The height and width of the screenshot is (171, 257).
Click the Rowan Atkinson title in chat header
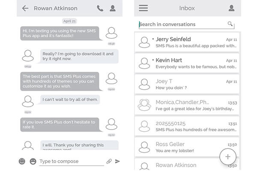(x=56, y=8)
